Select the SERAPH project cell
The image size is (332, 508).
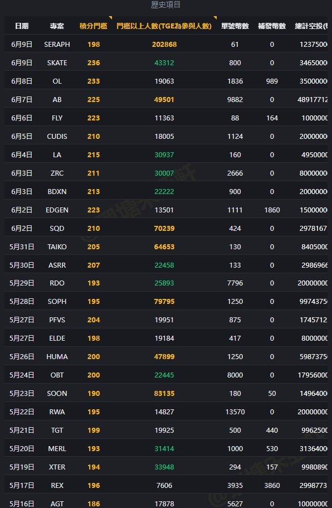(x=57, y=45)
